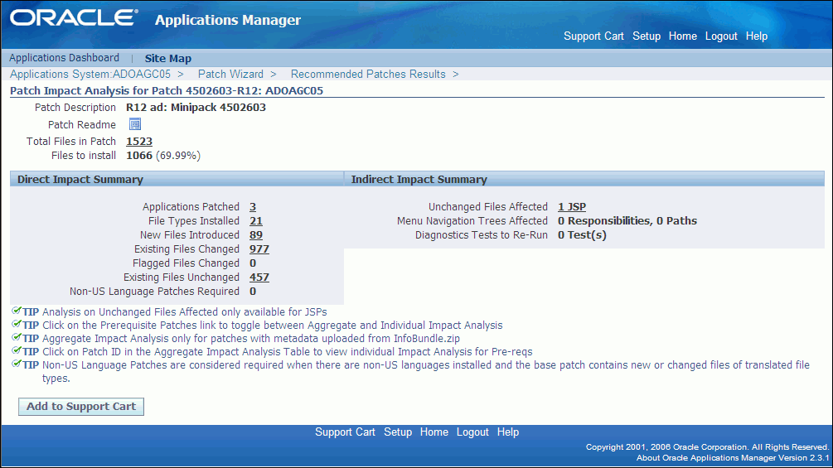Open the Patch Readme document icon
This screenshot has width=833, height=468.
point(135,124)
